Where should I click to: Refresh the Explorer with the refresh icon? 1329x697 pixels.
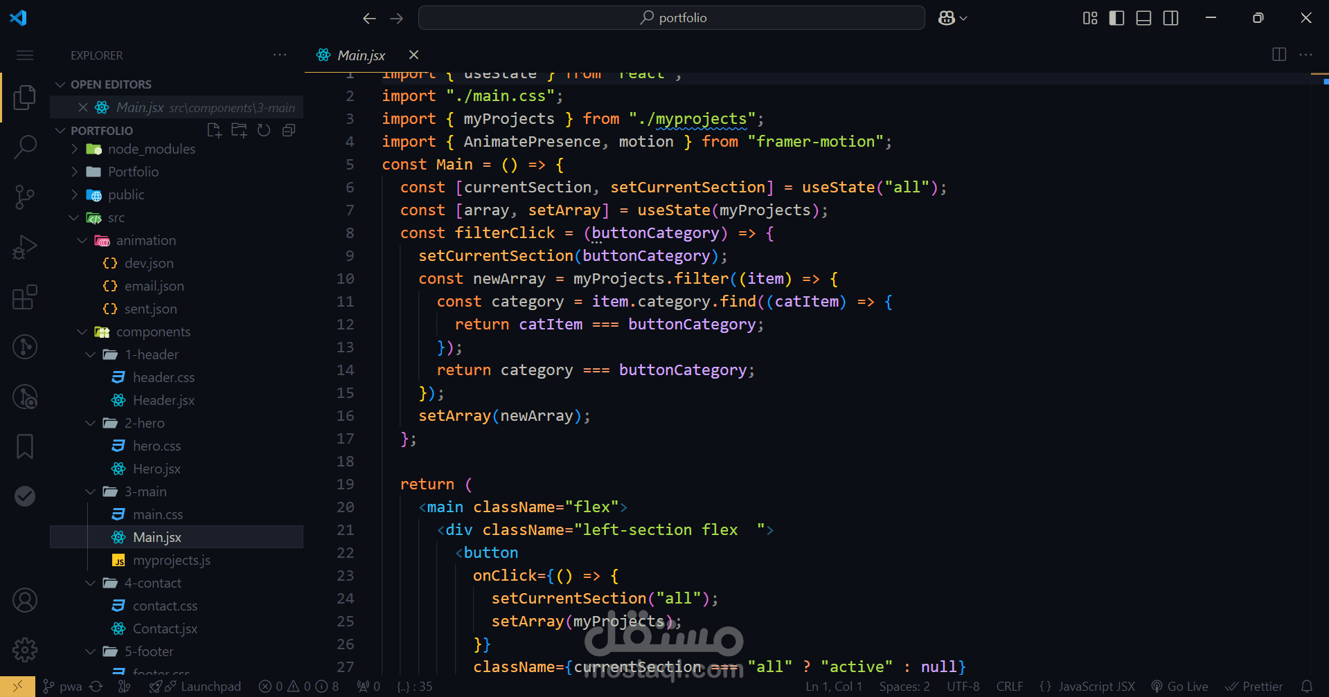[264, 130]
